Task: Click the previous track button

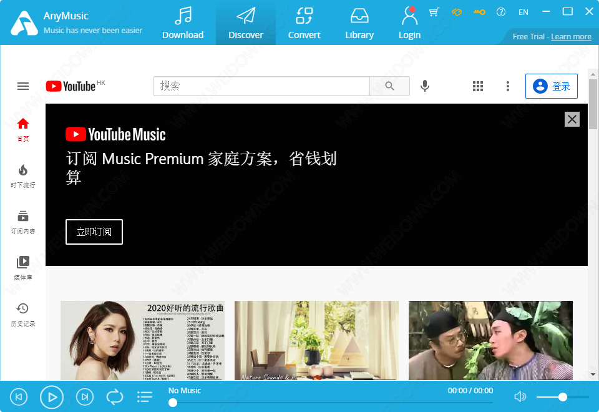Action: [x=19, y=397]
